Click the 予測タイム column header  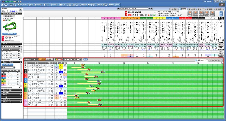[50, 63]
